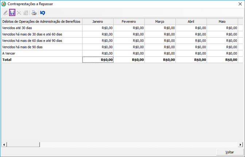Select the Janeiro column header
The height and width of the screenshot is (157, 245).
point(98,22)
